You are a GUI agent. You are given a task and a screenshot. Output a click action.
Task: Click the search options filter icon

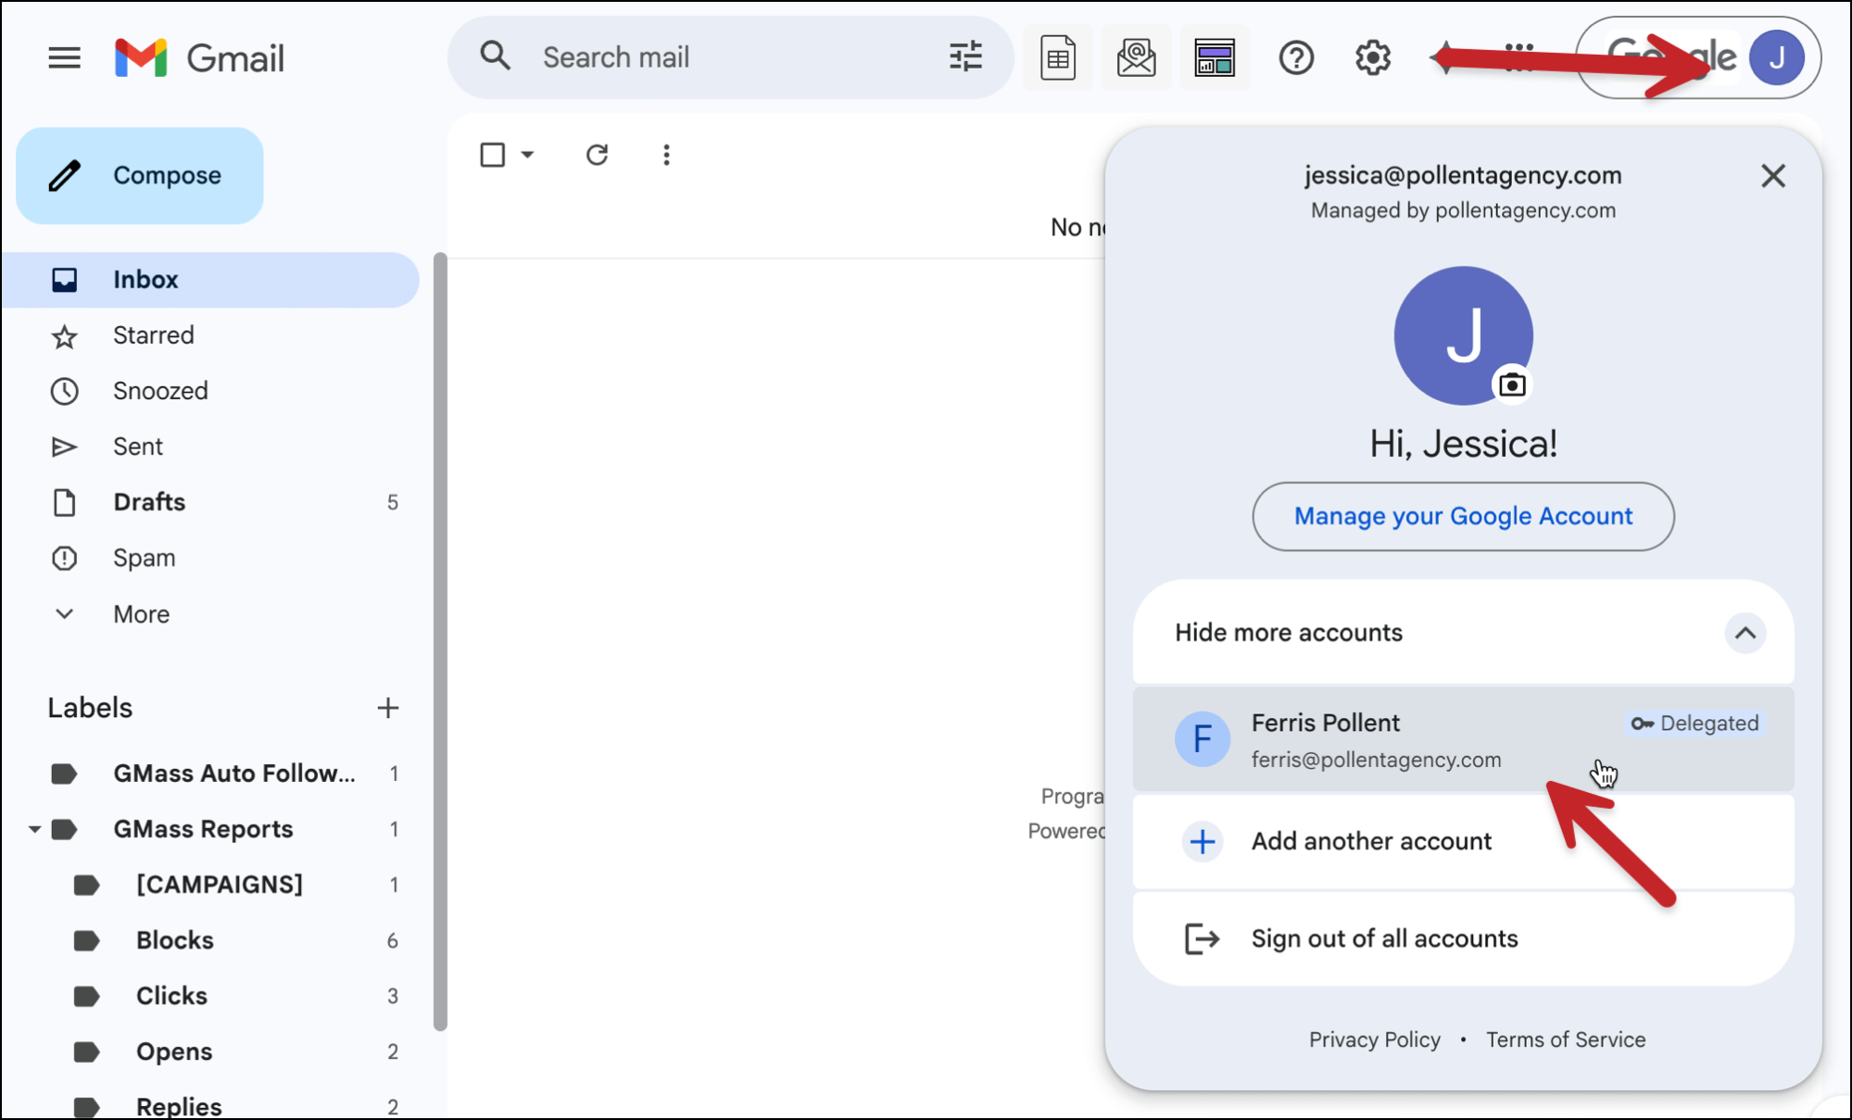(965, 57)
